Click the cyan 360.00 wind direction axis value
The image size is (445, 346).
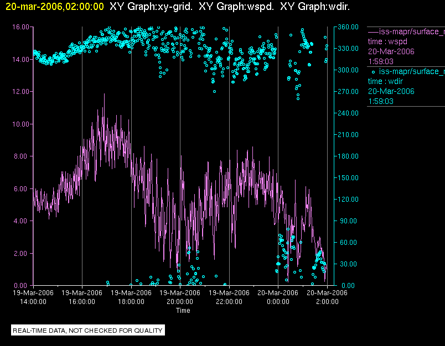[347, 27]
